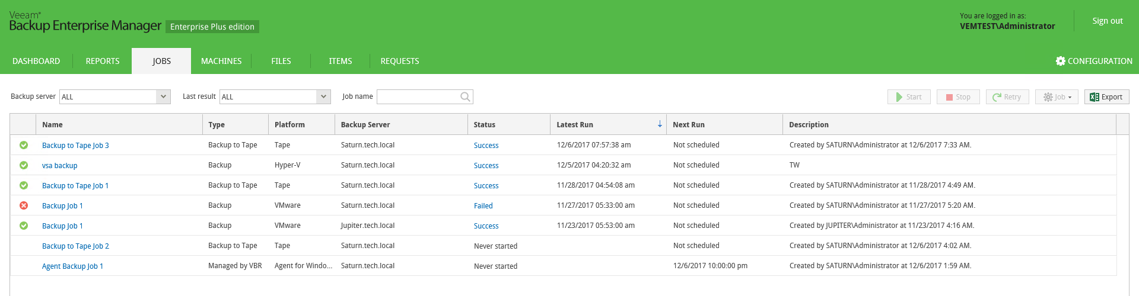
Task: Sort by the Next Run column header
Action: [724, 124]
